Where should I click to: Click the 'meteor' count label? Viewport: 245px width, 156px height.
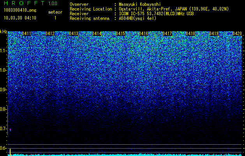point(55,12)
